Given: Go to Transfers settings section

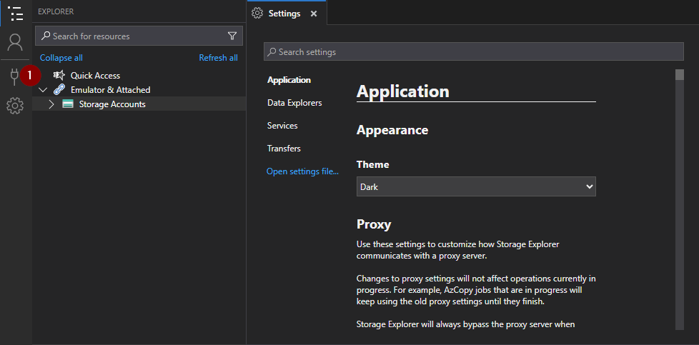Looking at the screenshot, I should (284, 149).
